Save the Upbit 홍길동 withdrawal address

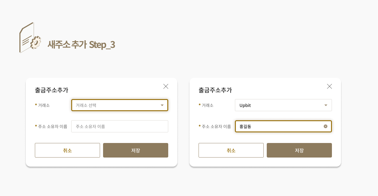[x=299, y=150]
